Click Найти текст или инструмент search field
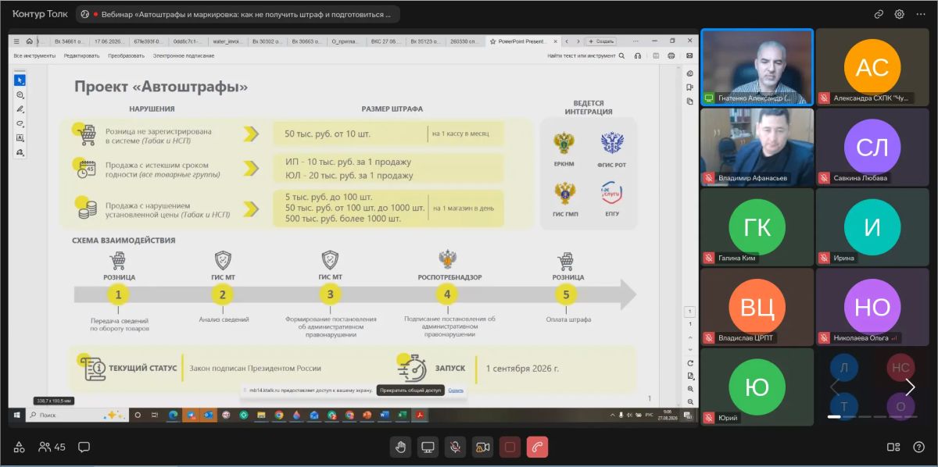 (585, 55)
